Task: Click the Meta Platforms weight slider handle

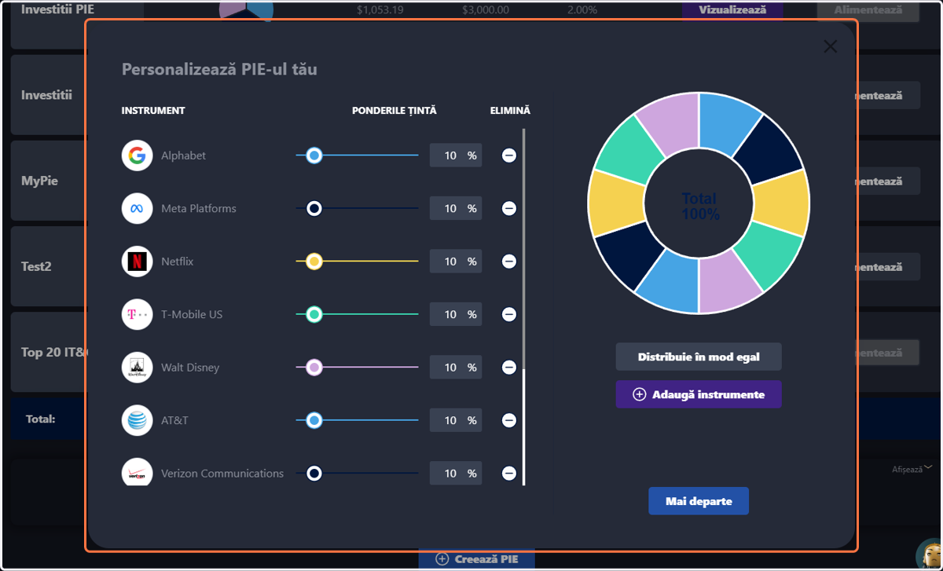Action: coord(314,208)
